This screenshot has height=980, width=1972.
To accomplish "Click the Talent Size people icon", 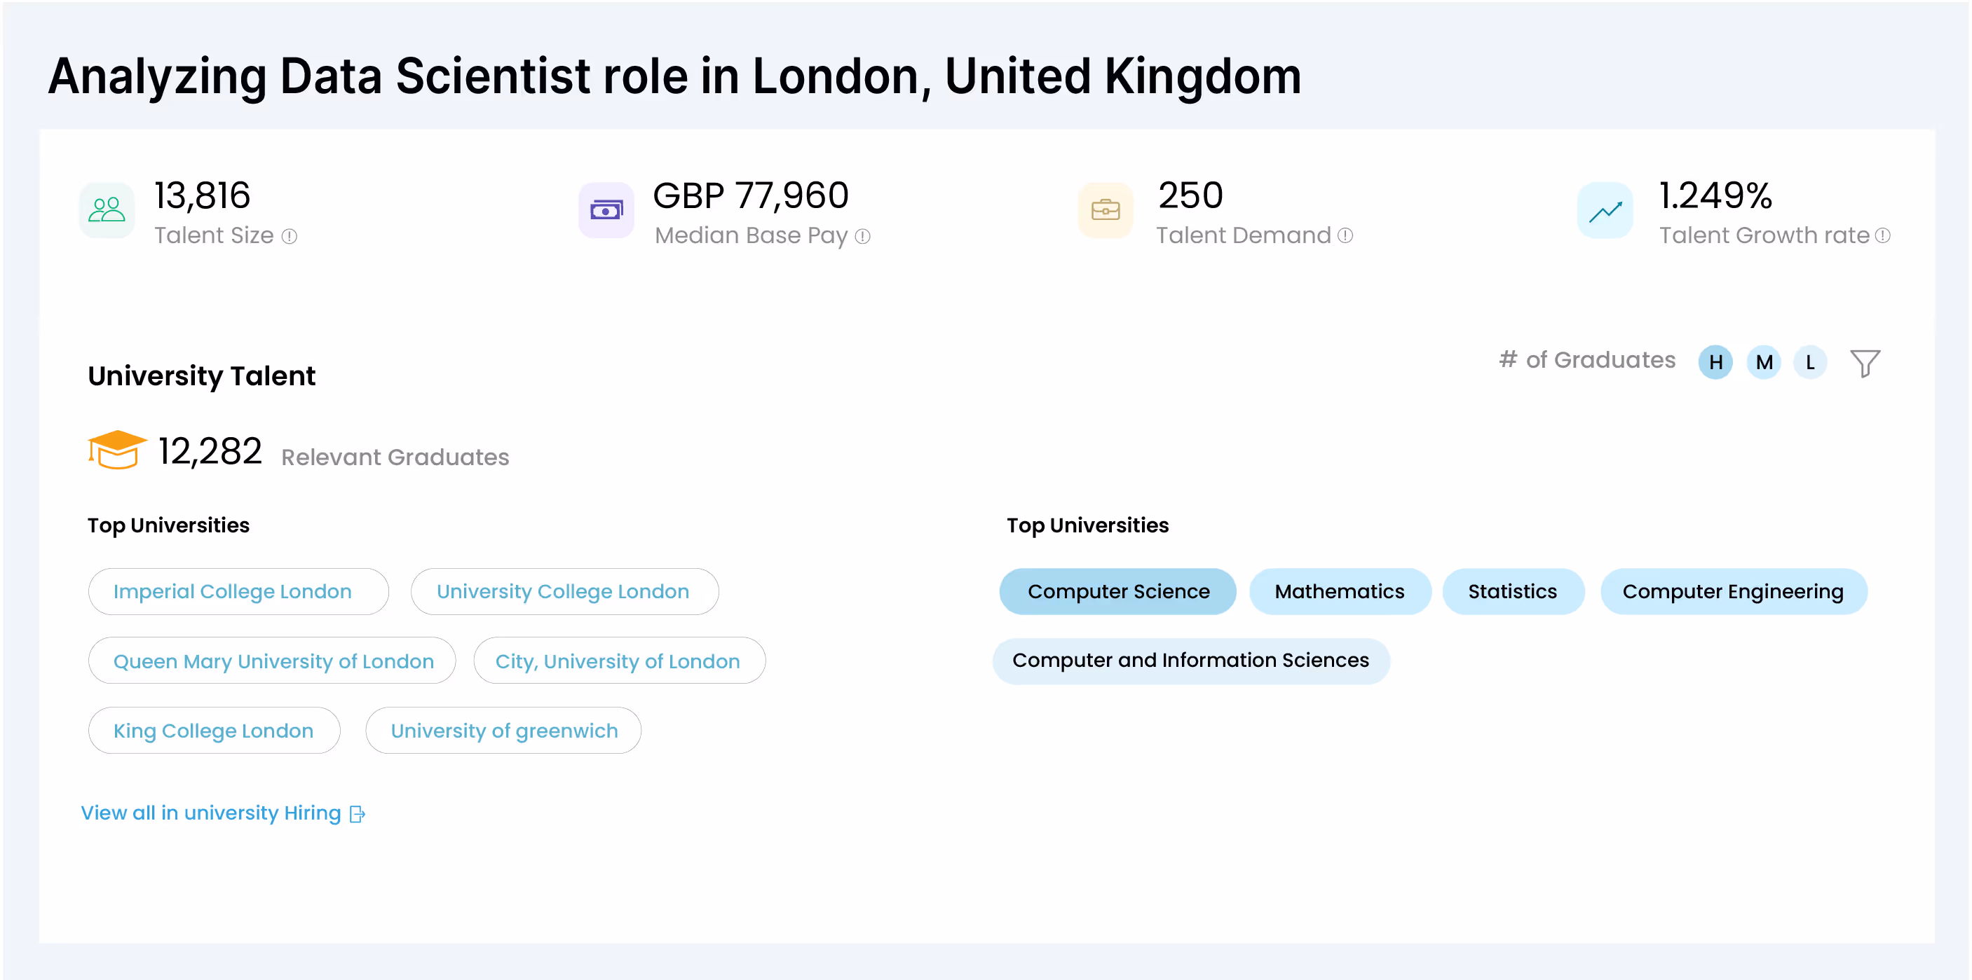I will click(x=107, y=209).
